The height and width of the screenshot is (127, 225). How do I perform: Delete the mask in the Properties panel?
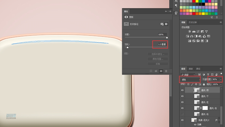point(166,71)
